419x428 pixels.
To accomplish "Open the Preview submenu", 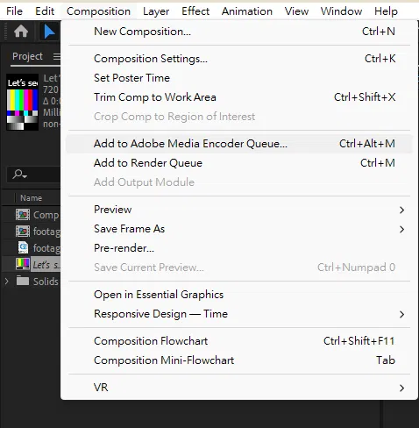I will pyautogui.click(x=239, y=210).
